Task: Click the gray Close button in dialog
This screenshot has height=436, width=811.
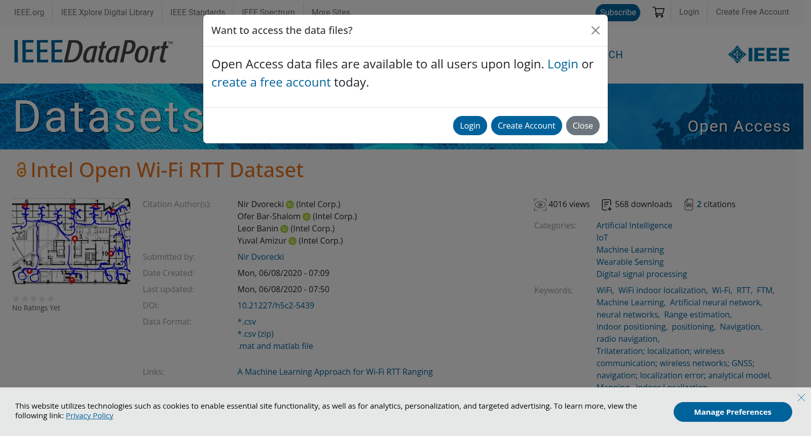Action: coord(583,126)
